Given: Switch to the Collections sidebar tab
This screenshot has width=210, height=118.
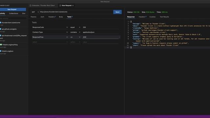Looking at the screenshot, I should tap(13, 13).
